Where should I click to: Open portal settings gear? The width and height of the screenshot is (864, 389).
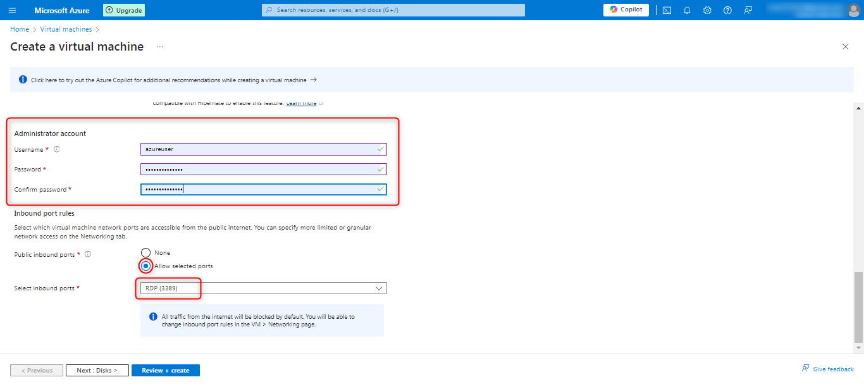(x=707, y=10)
